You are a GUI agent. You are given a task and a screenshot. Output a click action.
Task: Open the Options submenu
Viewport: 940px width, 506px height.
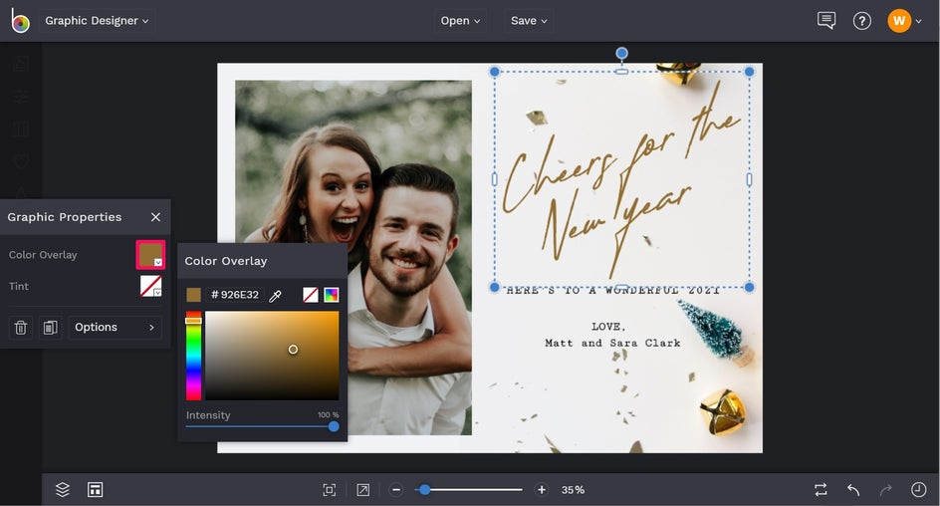point(115,328)
